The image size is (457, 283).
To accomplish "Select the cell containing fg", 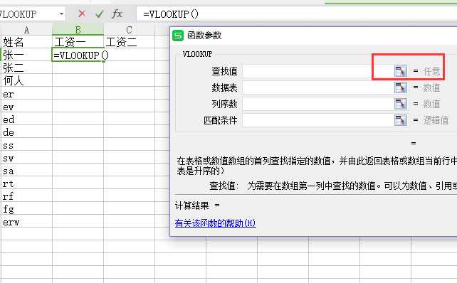I will [x=26, y=208].
